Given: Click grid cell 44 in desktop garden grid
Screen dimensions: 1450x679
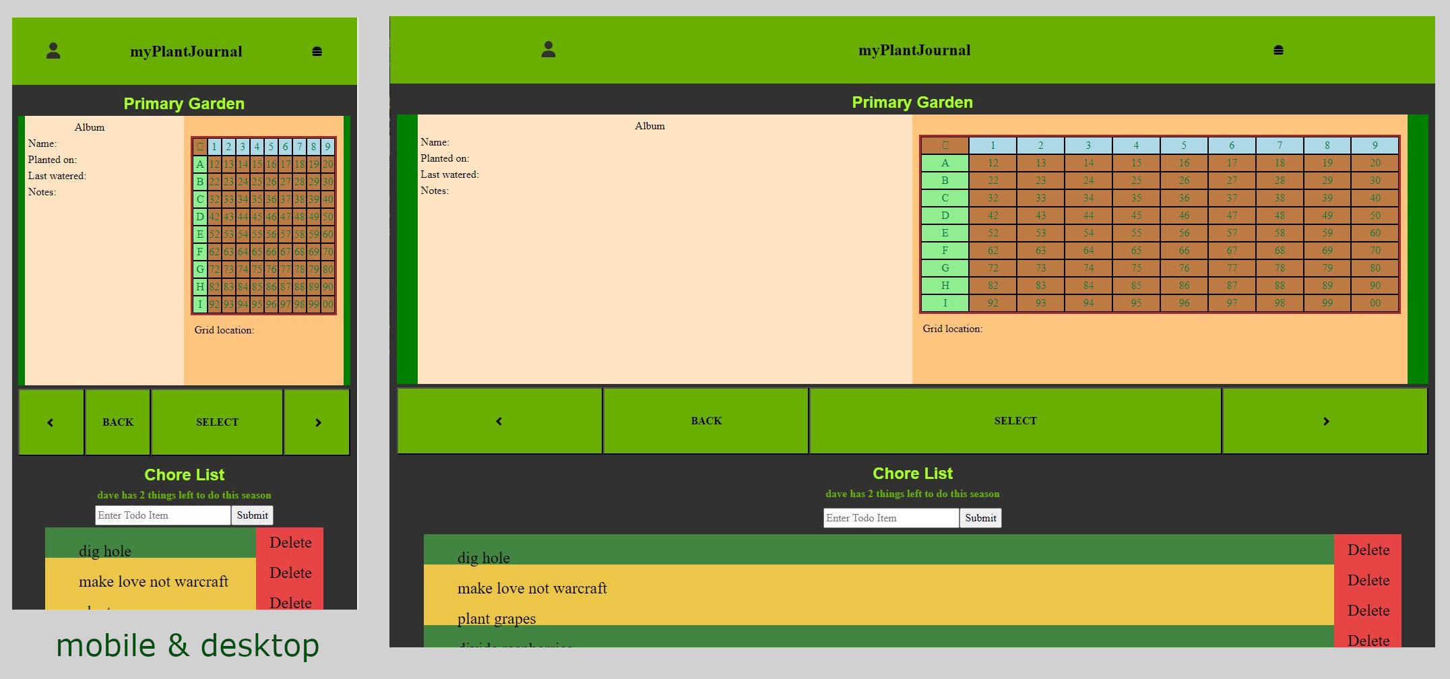Looking at the screenshot, I should tap(1088, 216).
